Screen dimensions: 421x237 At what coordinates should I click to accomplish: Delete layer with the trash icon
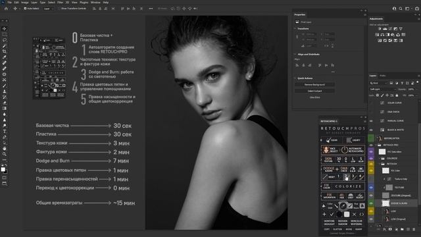[x=414, y=229]
